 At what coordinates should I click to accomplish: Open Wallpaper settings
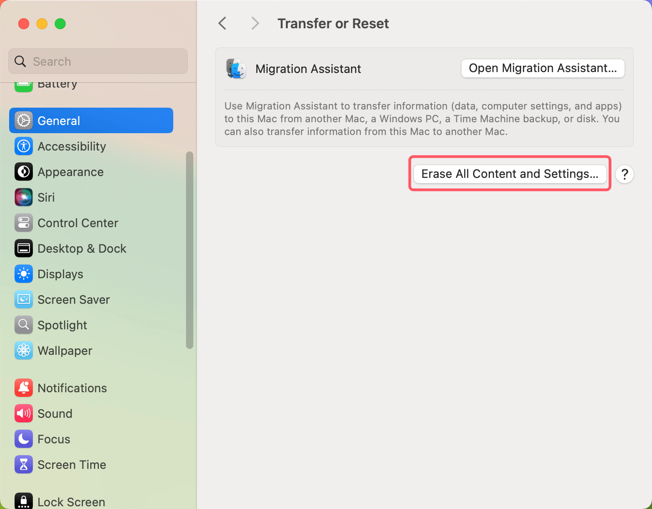tap(65, 351)
